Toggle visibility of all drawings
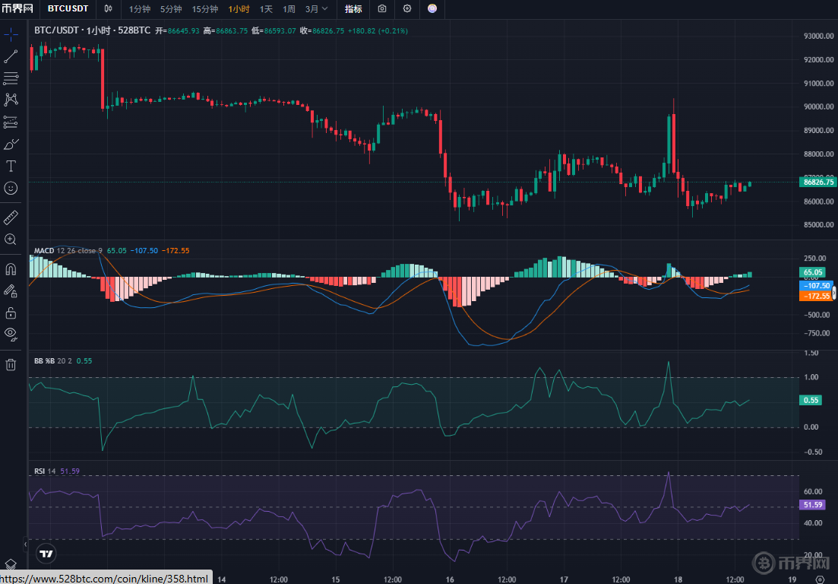838x584 pixels. pyautogui.click(x=11, y=333)
